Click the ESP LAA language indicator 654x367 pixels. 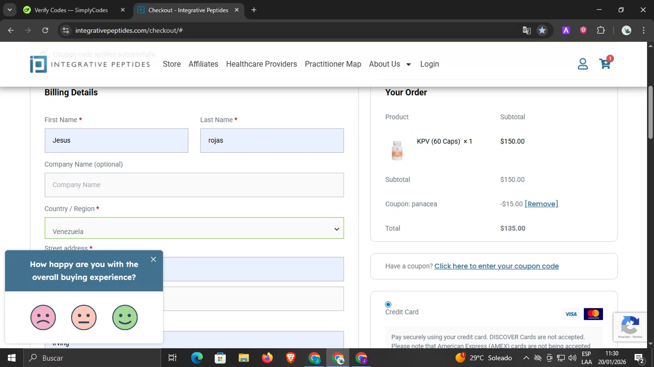(x=586, y=358)
